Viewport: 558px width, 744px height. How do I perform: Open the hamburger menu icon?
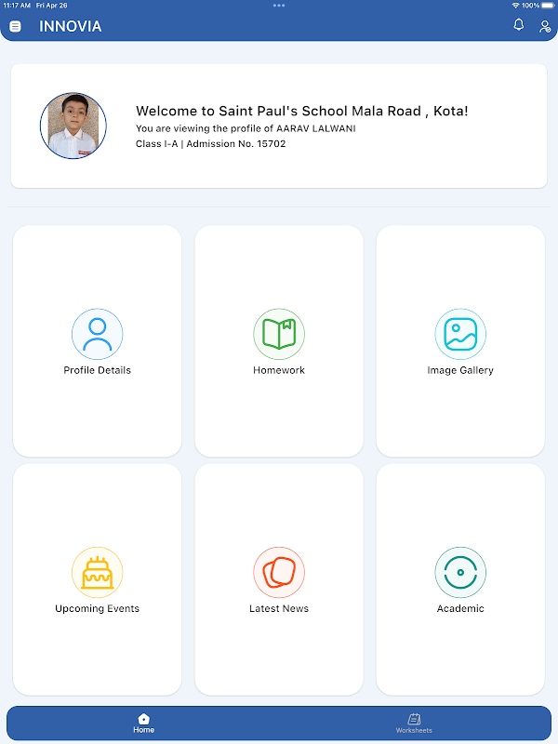pos(15,27)
